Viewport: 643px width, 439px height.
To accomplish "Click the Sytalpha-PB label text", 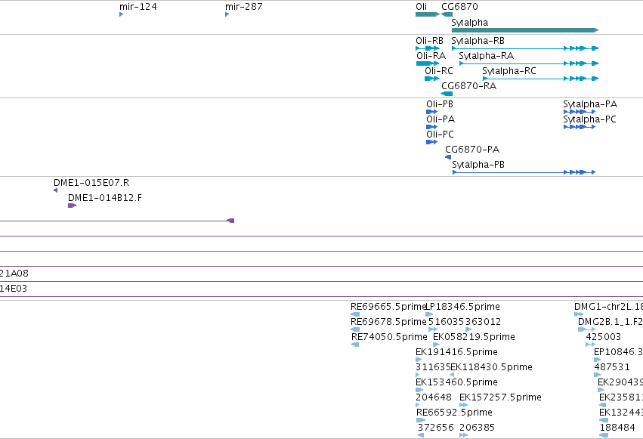I will (x=478, y=165).
